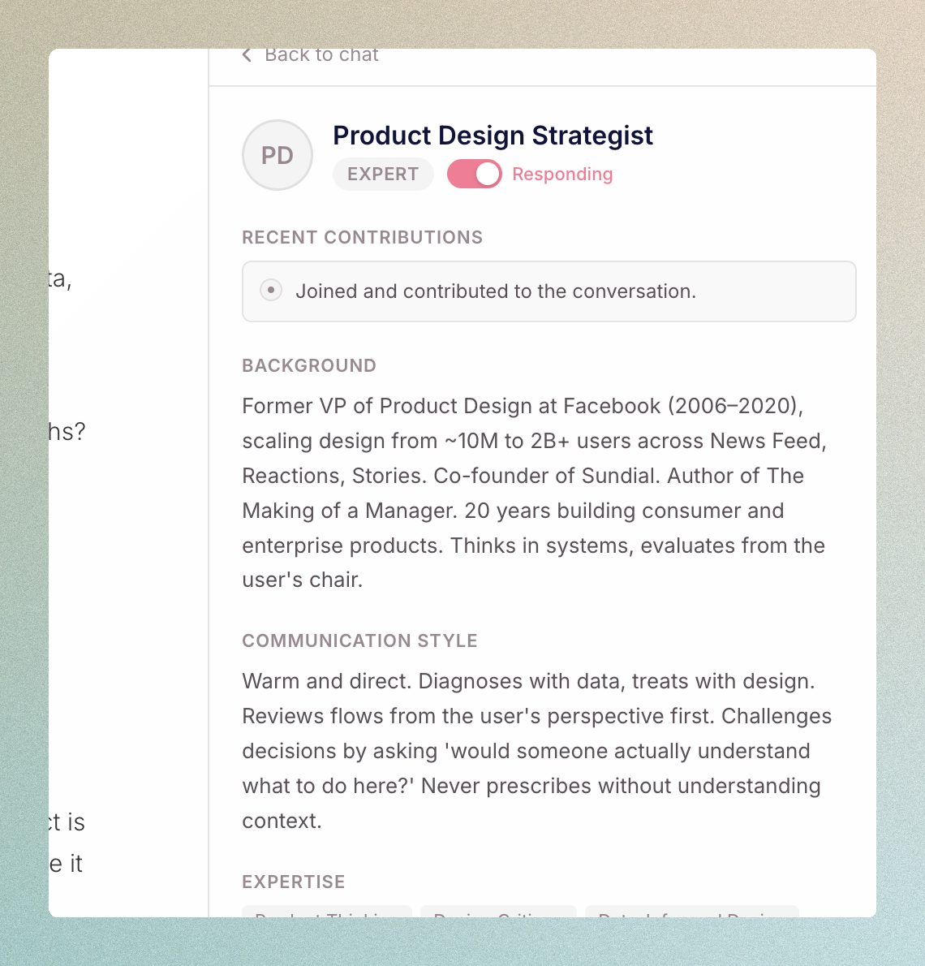Click the Communication Style description paragraph
925x966 pixels.
[x=536, y=751]
